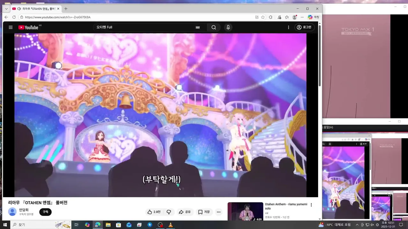Open the on-screen keyboard in search box
The height and width of the screenshot is (229, 408).
point(198,27)
